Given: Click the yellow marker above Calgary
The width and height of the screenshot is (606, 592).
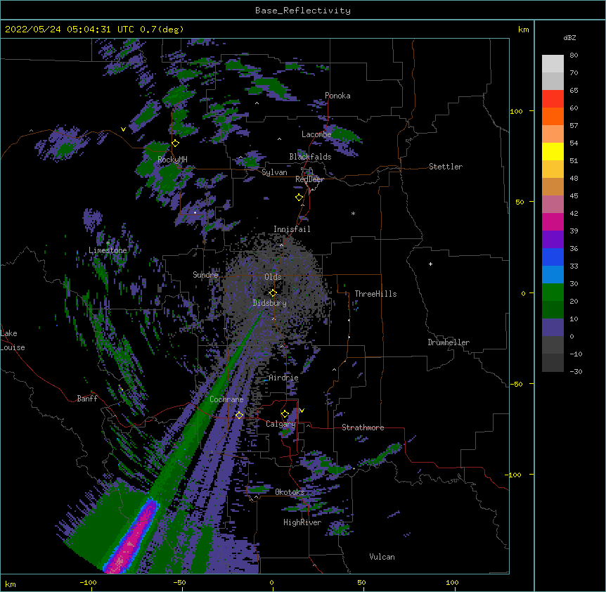Looking at the screenshot, I should [x=285, y=414].
